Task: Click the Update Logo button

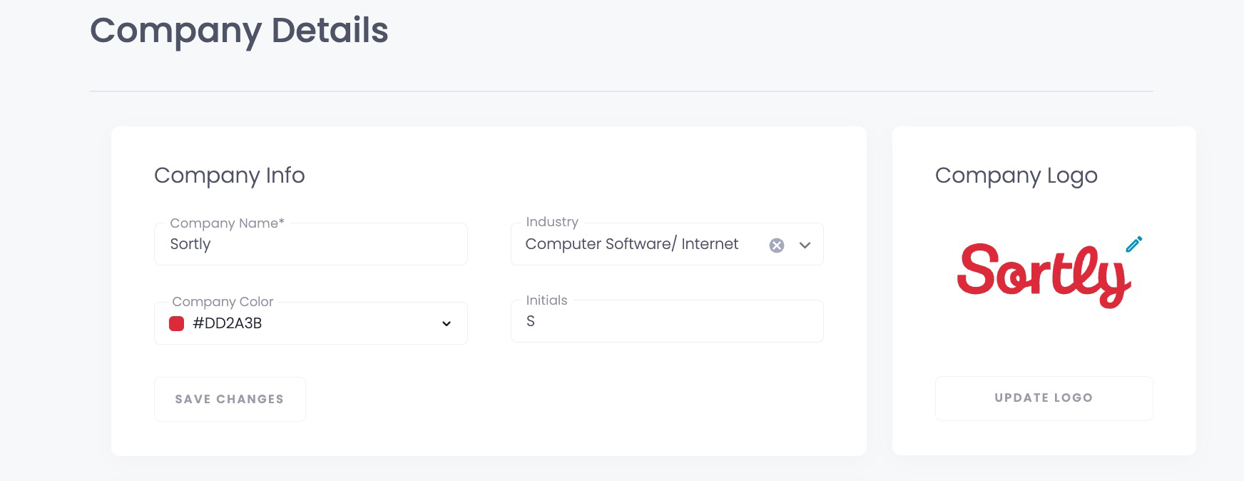Action: [x=1044, y=398]
